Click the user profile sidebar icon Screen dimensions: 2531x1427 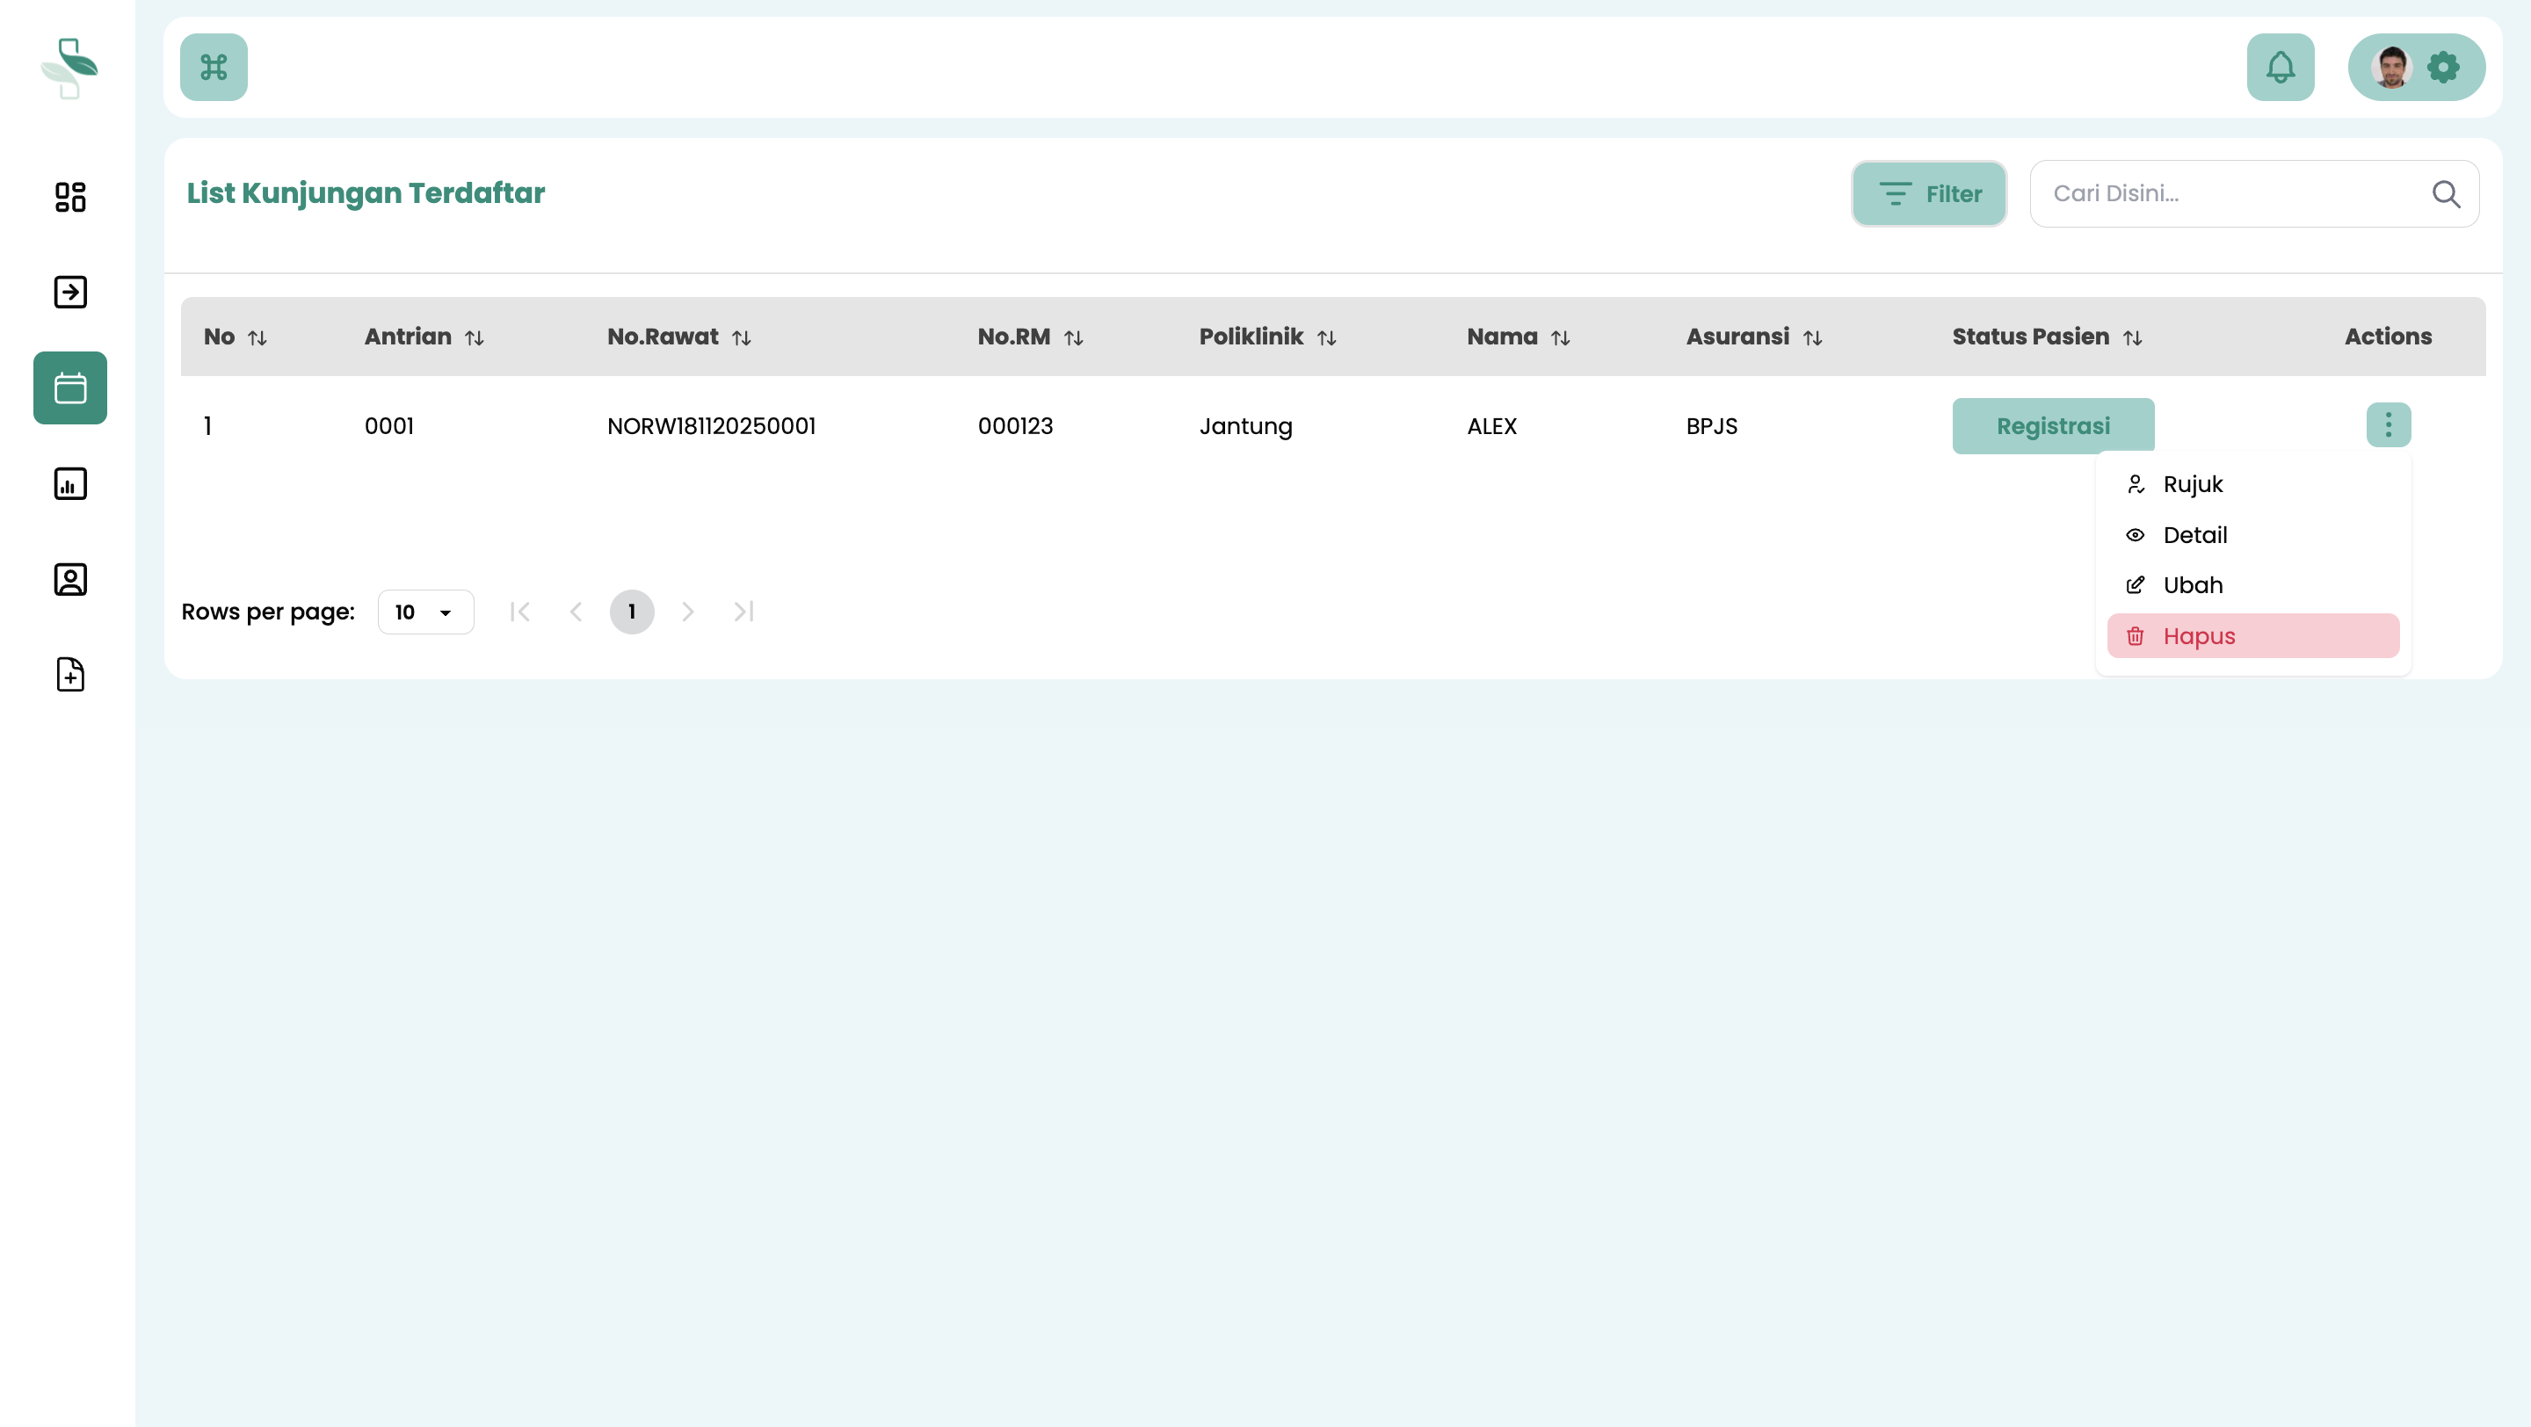69,579
